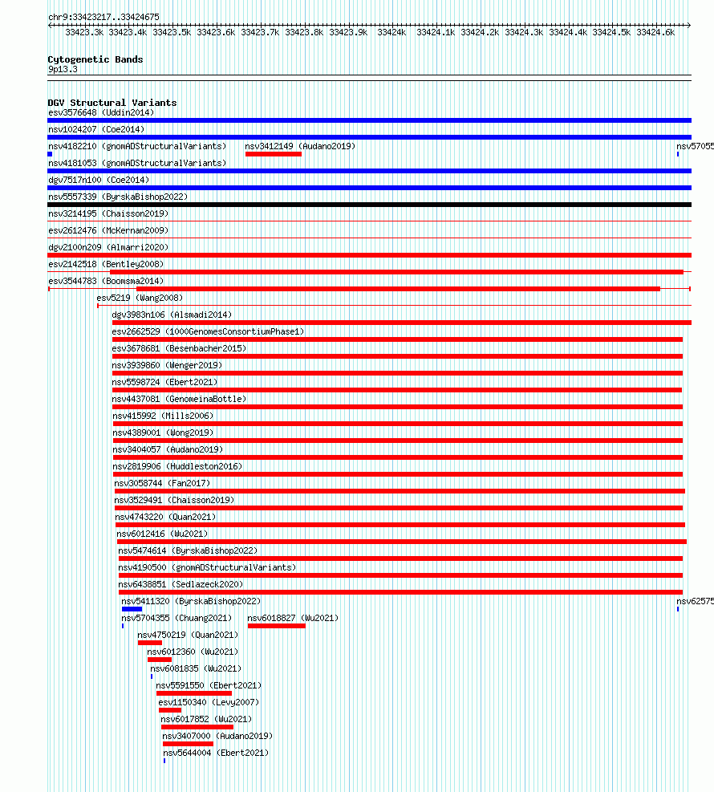Select nsv5557339 (ByrskaBishop2022) label
The image size is (714, 792).
click(x=118, y=197)
